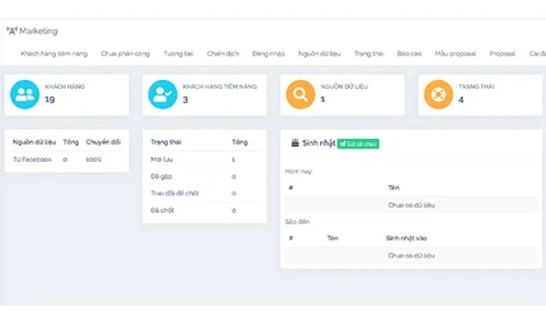This screenshot has width=546, height=318.
Task: Open the Nguồn dữ liệu tab
Action: (x=319, y=54)
